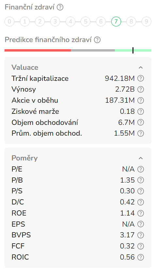
Task: Show help tooltip for Tržní kapitalizace
Action: pyautogui.click(x=141, y=79)
